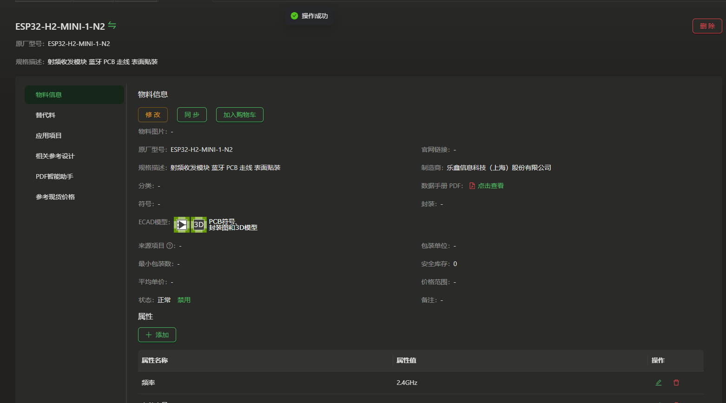
Task: Click the 添加 button under 属性
Action: 157,335
